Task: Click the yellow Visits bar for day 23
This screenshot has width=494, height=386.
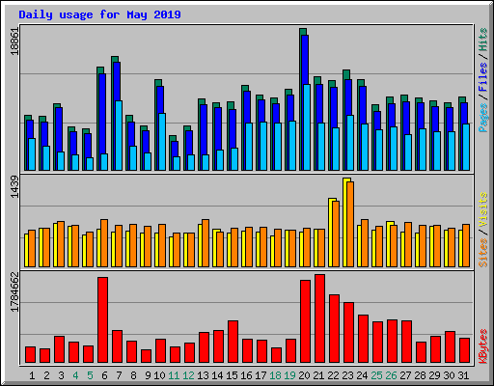Action: (x=345, y=222)
